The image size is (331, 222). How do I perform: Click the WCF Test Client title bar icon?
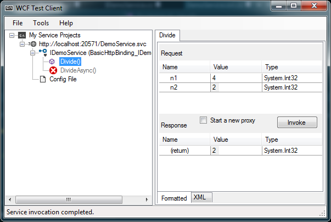9,8
